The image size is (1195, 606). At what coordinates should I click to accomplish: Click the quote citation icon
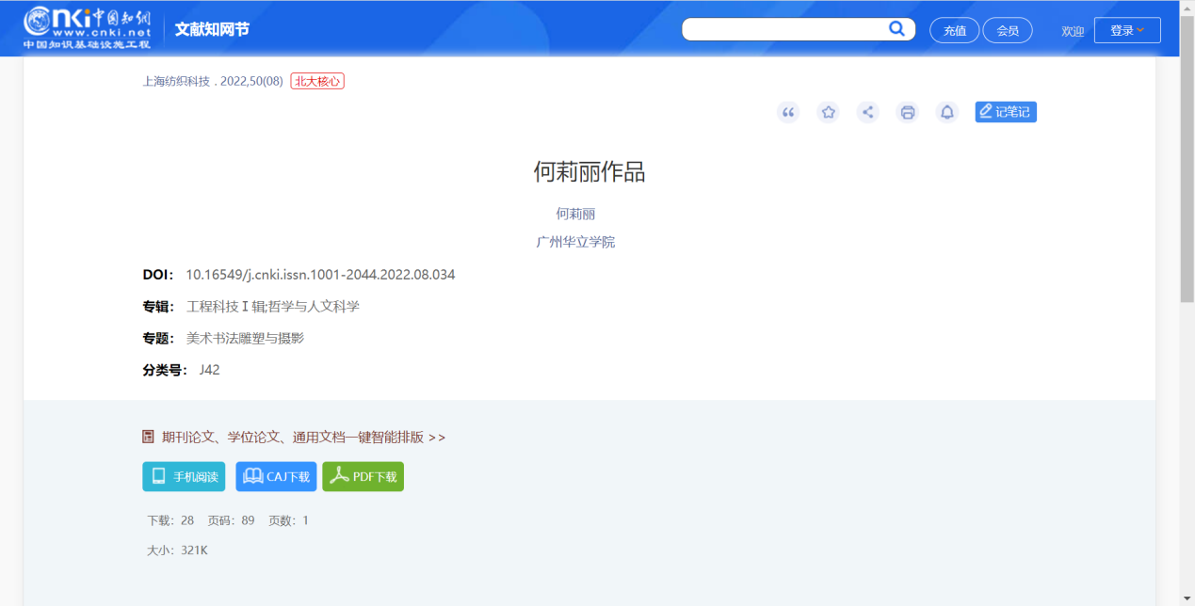tap(788, 113)
